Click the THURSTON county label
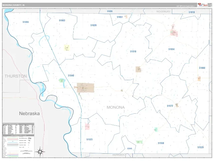 click(x=16, y=76)
